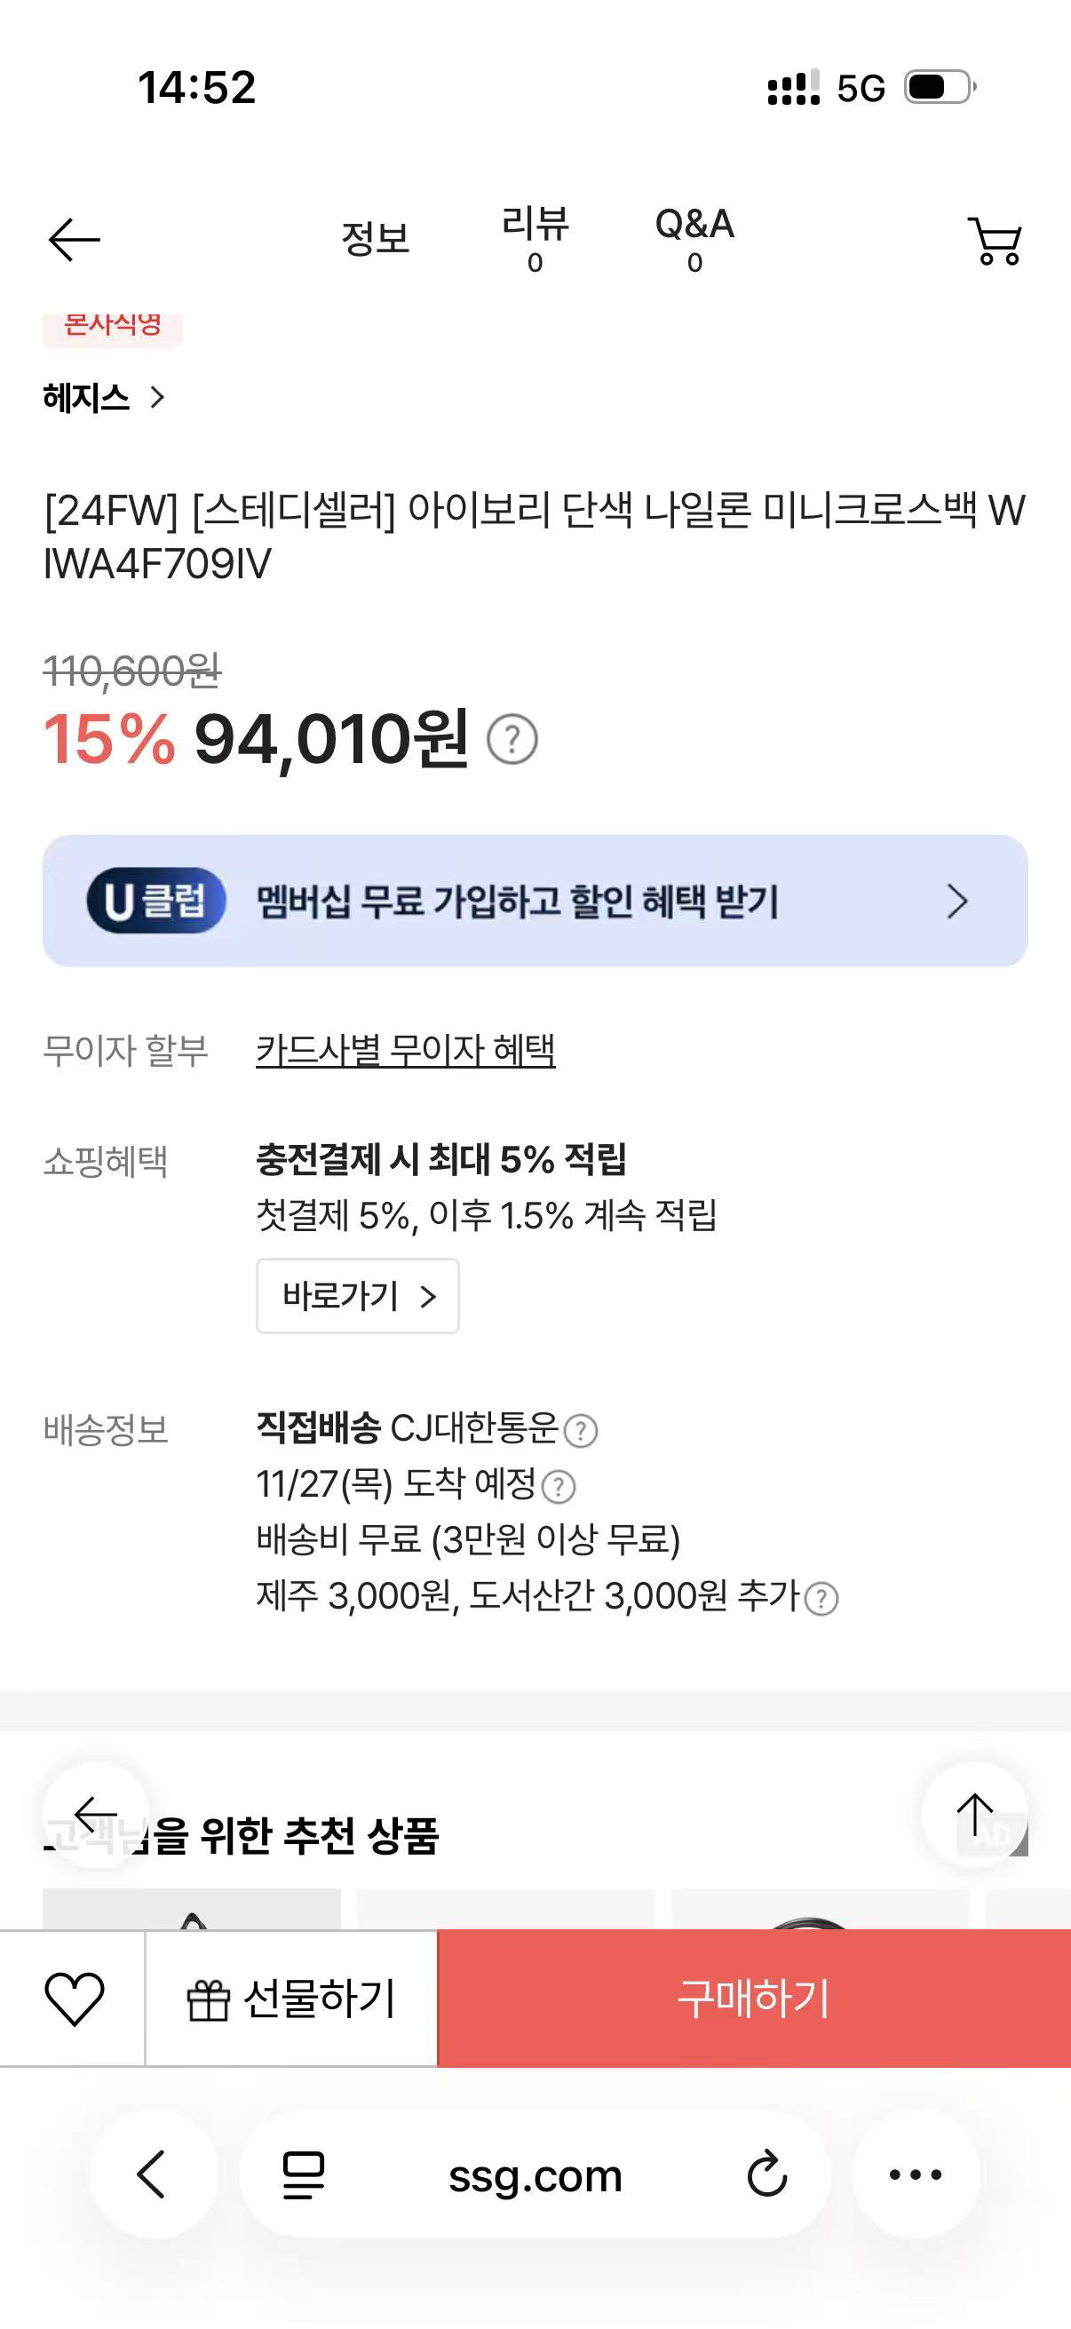Tap help icon beside arrival date
The height and width of the screenshot is (2329, 1071).
click(559, 1487)
